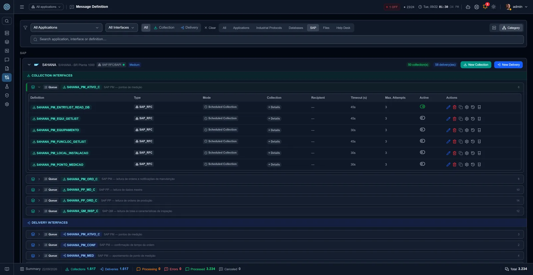
Task: Click the Category view button
Action: click(x=511, y=28)
